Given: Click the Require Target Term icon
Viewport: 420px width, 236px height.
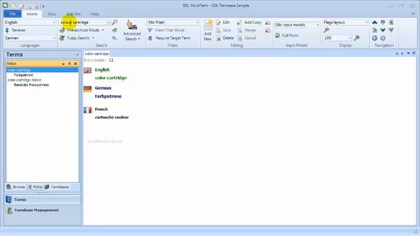Looking at the screenshot, I should (x=150, y=38).
